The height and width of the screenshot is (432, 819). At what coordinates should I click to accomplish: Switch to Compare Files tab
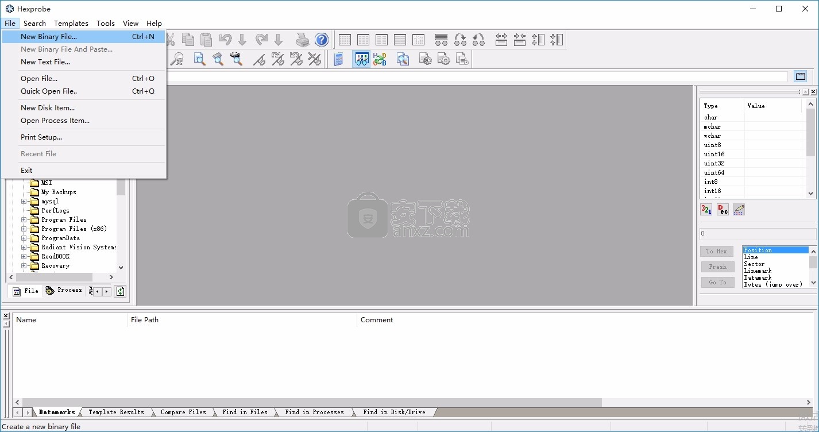(183, 412)
